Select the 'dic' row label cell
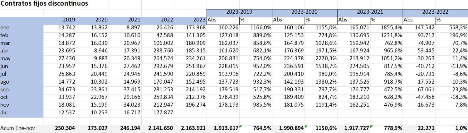 pos(21,113)
